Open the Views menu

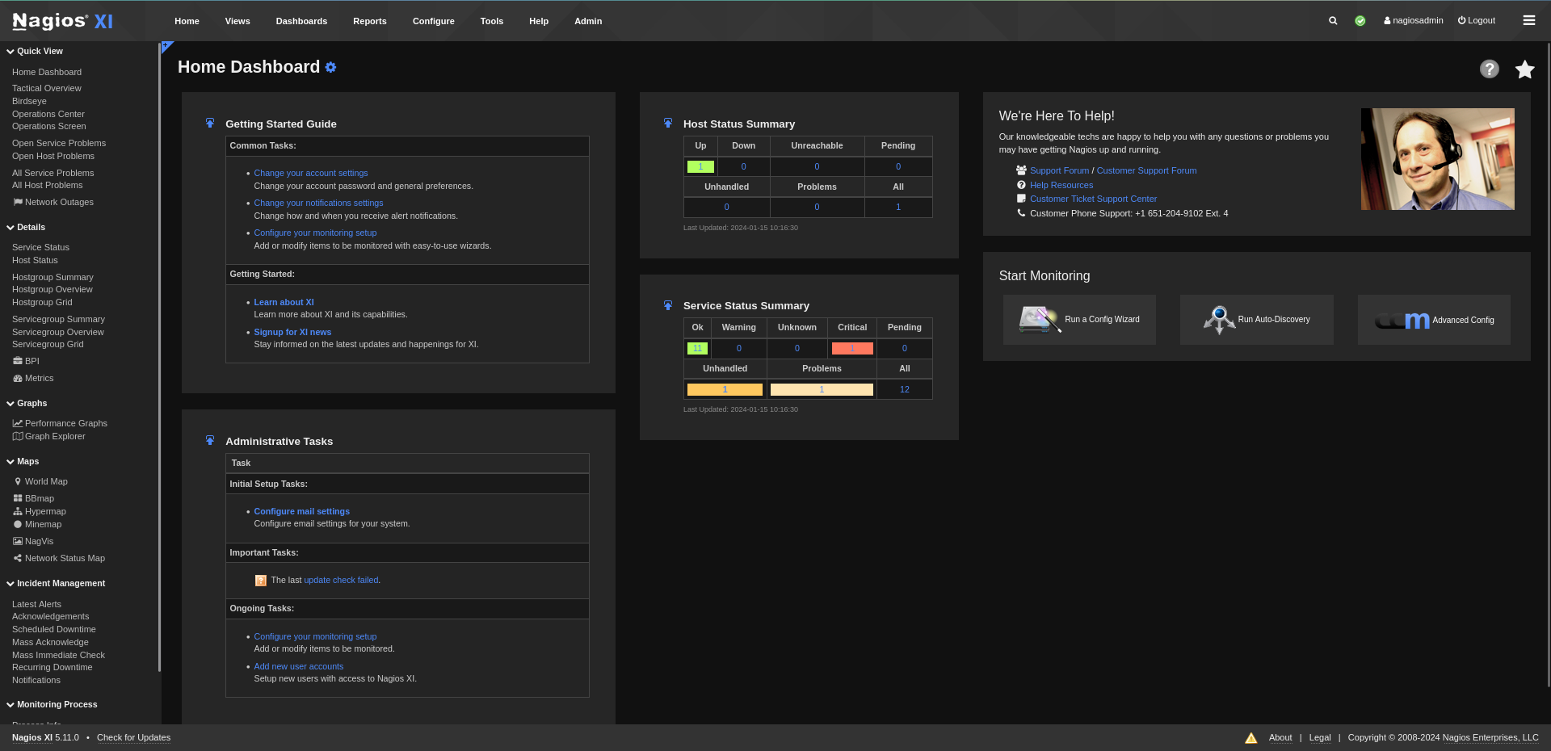click(237, 21)
